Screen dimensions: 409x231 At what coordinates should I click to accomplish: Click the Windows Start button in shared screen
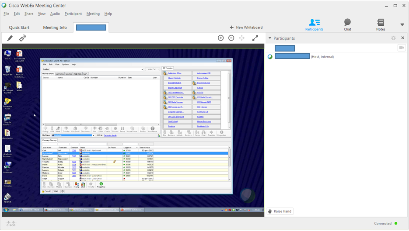point(6,210)
